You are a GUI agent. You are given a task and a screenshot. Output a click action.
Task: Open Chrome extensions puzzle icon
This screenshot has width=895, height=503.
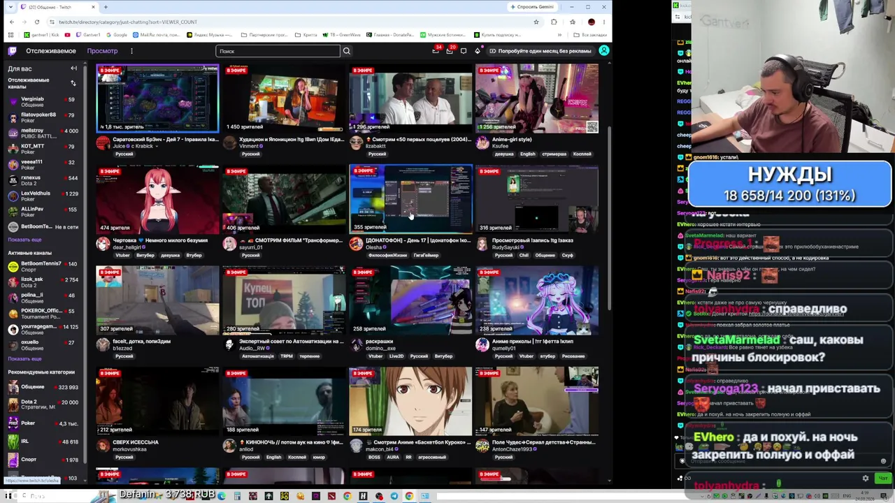coord(554,22)
